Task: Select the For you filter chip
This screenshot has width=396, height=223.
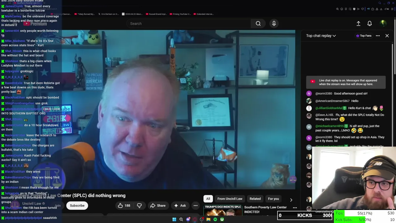Action: [x=273, y=199]
